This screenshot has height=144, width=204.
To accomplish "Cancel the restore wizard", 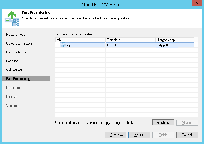I will click(187, 135).
